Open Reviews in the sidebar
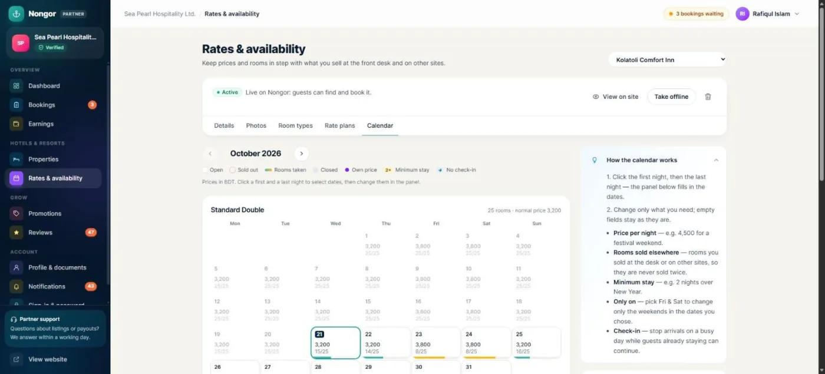The image size is (825, 374). 53,232
